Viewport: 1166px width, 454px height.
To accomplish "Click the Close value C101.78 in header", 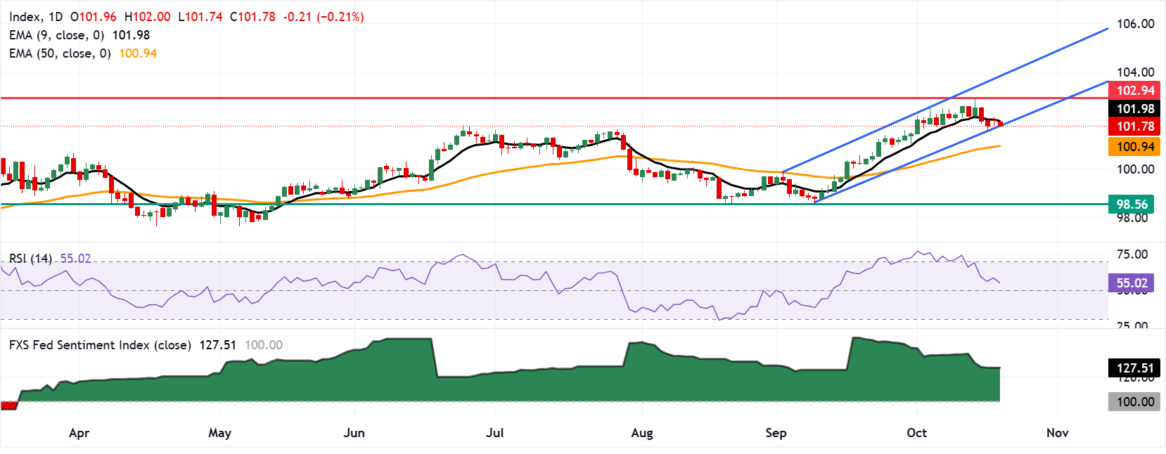I will point(253,17).
